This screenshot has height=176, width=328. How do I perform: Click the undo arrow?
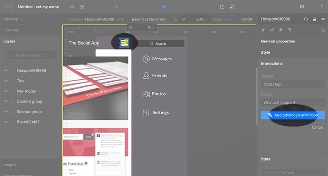click(116, 7)
